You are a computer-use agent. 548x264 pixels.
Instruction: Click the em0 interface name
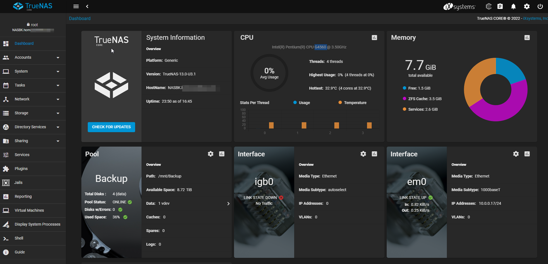(417, 182)
